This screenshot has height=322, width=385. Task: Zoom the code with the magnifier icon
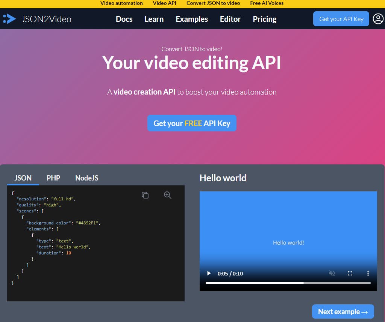point(167,195)
